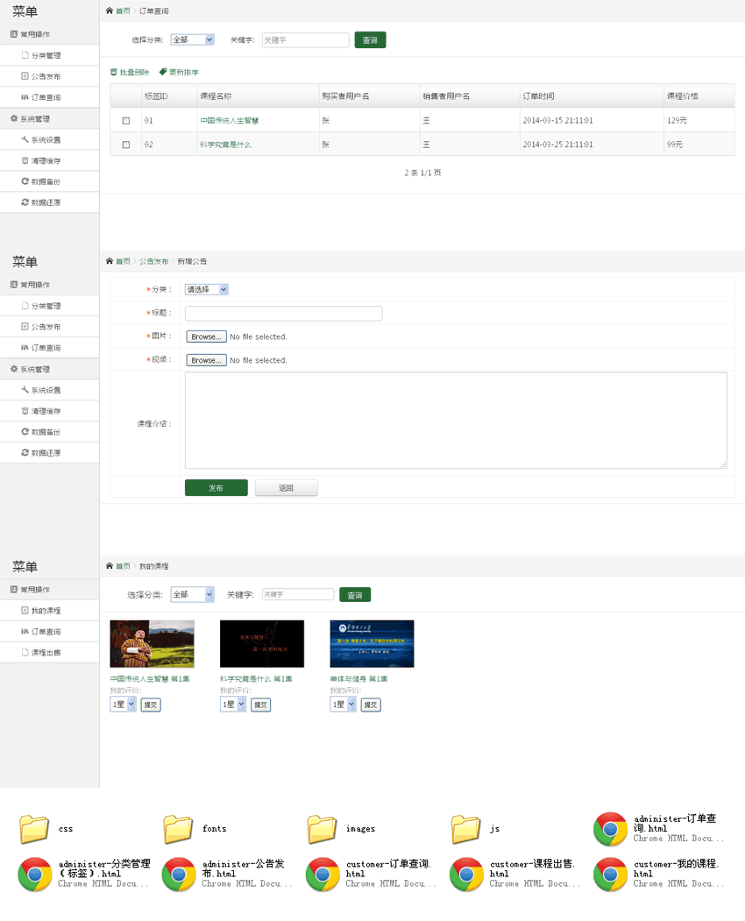Open the 1星 rating dropdown under 中国传统人生智慧
This screenshot has height=921, width=745.
click(x=121, y=704)
